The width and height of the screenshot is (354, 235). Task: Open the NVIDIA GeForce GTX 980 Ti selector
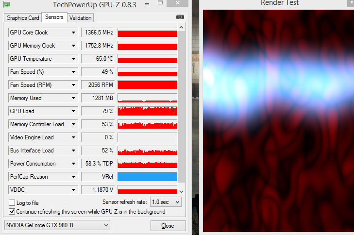(x=57, y=225)
